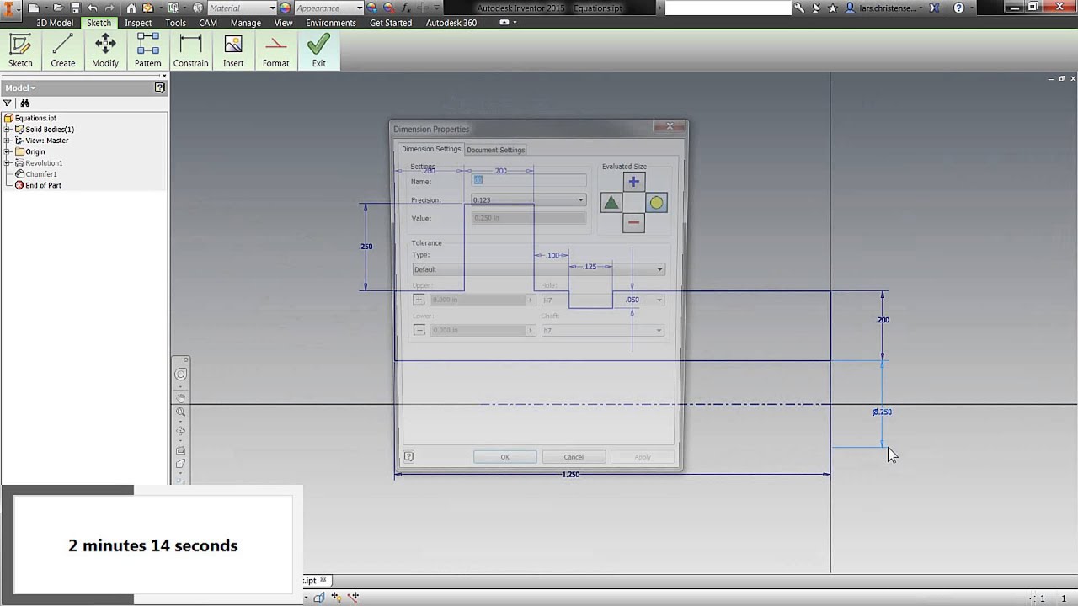The height and width of the screenshot is (606, 1078).
Task: Click the filter funnel icon in Model browser
Action: [8, 104]
